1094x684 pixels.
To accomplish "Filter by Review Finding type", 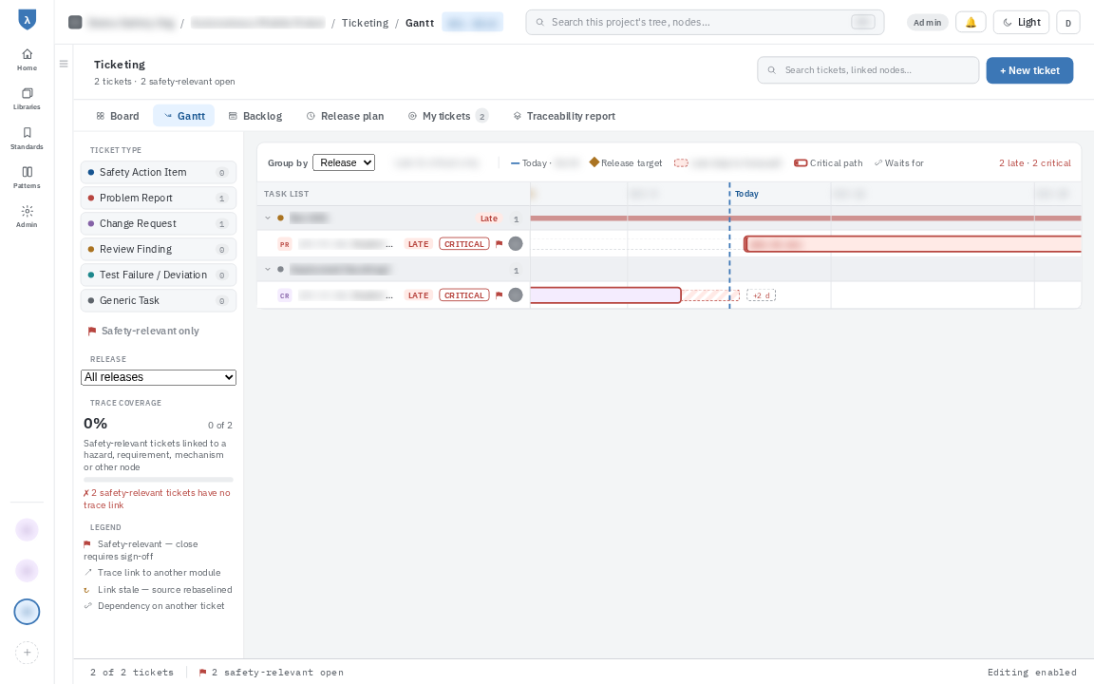I will click(x=159, y=249).
